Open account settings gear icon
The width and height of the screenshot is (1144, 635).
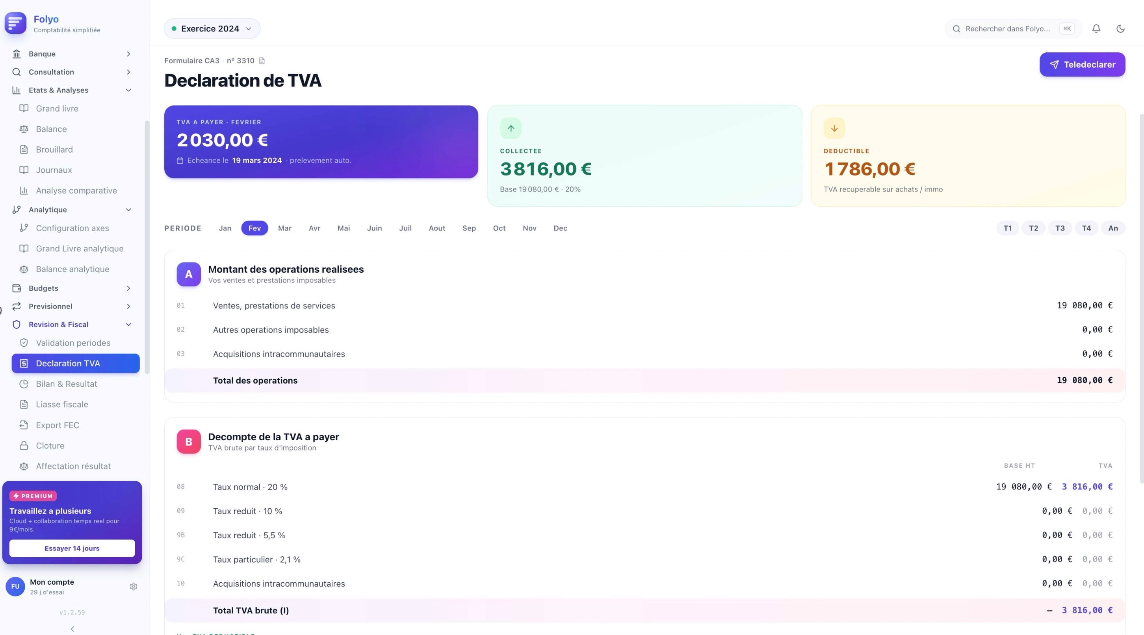(133, 587)
